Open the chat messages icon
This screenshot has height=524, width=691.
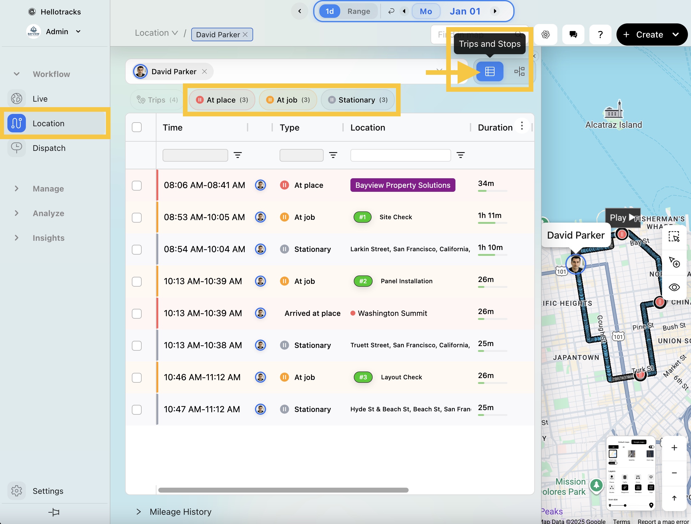tap(573, 34)
